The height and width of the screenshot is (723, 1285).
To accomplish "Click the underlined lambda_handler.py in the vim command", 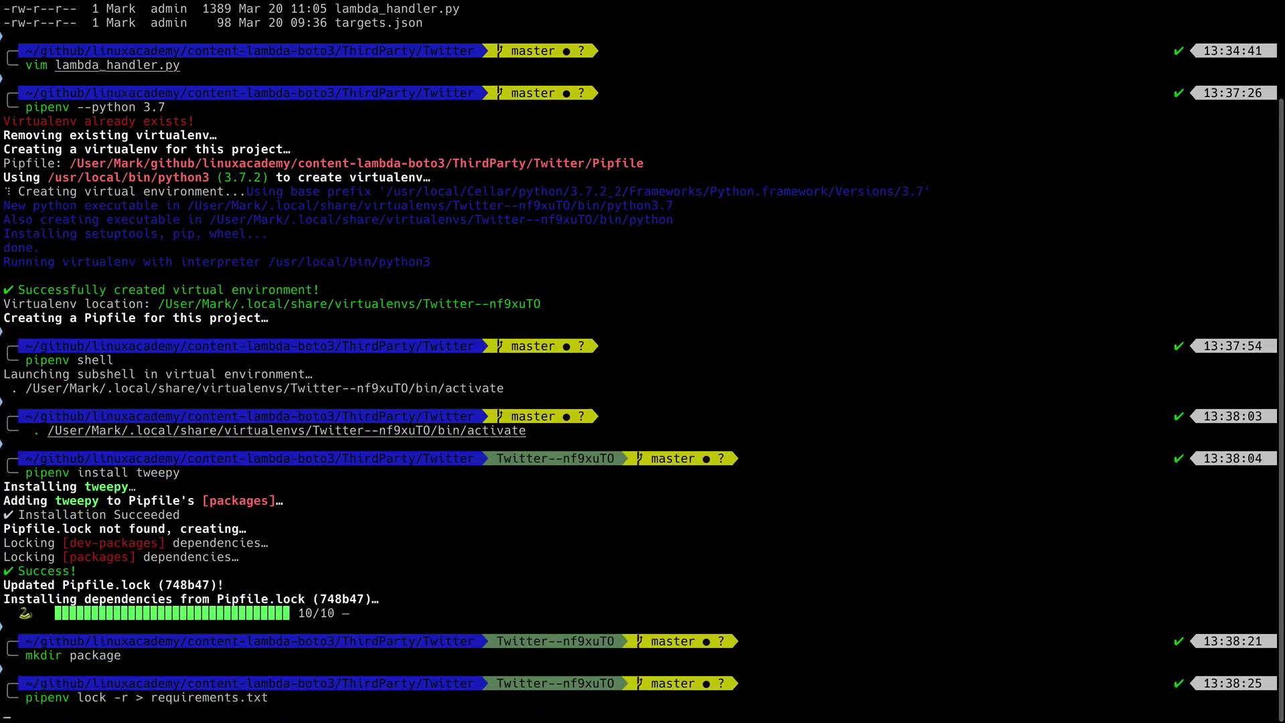I will 117,65.
